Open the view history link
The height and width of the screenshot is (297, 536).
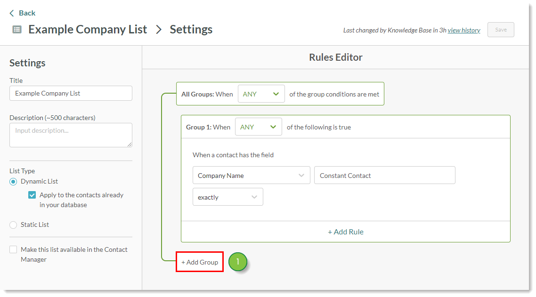pos(463,30)
